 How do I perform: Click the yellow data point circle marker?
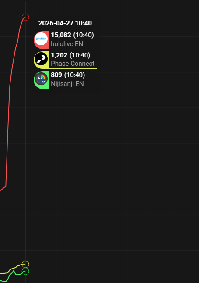(25, 264)
